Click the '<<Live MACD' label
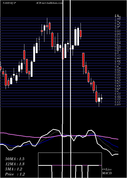The image size is (127, 178). click(107, 171)
